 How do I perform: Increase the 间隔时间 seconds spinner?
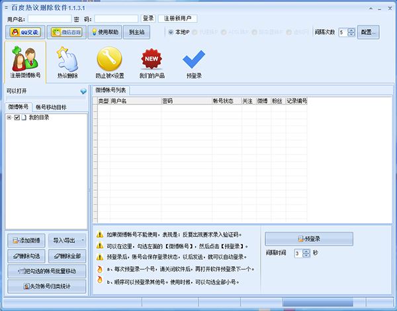306,250
